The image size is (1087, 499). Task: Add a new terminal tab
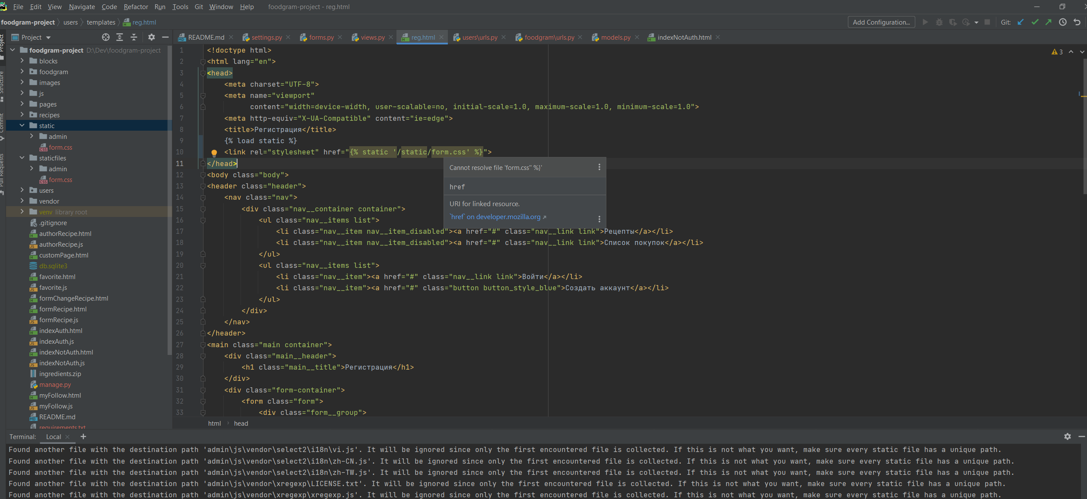(x=83, y=436)
